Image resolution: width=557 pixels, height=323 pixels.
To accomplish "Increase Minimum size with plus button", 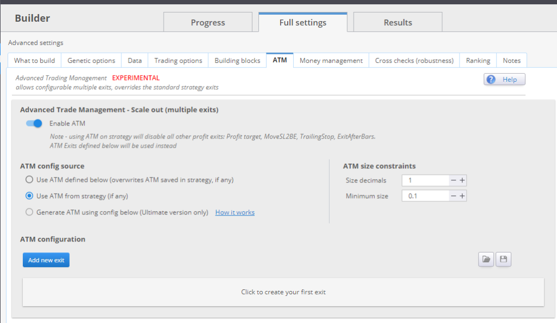I will 462,196.
